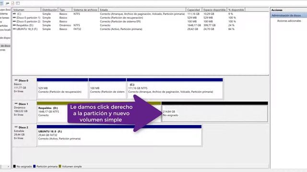The height and width of the screenshot is (172, 307).
Task: Sort by the Capacidad column header
Action: (194, 10)
